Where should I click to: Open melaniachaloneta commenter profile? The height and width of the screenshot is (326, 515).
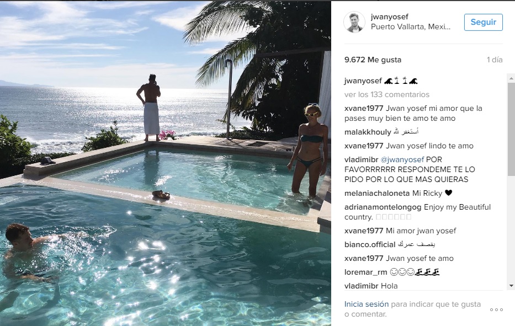(377, 194)
